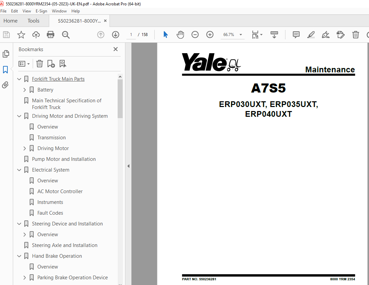Open the Window menu
This screenshot has width=369, height=285.
click(59, 11)
